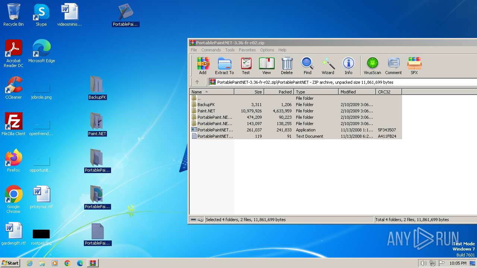
Task: Select the BackupFK folder on desktop
Action: 97,88
